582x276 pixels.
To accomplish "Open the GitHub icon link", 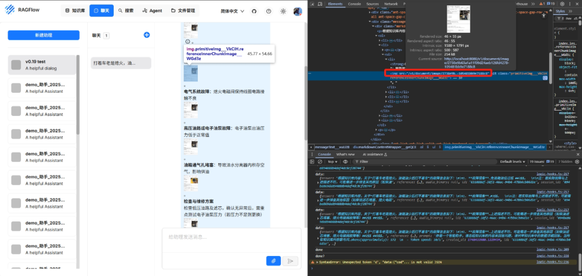I will [x=254, y=11].
